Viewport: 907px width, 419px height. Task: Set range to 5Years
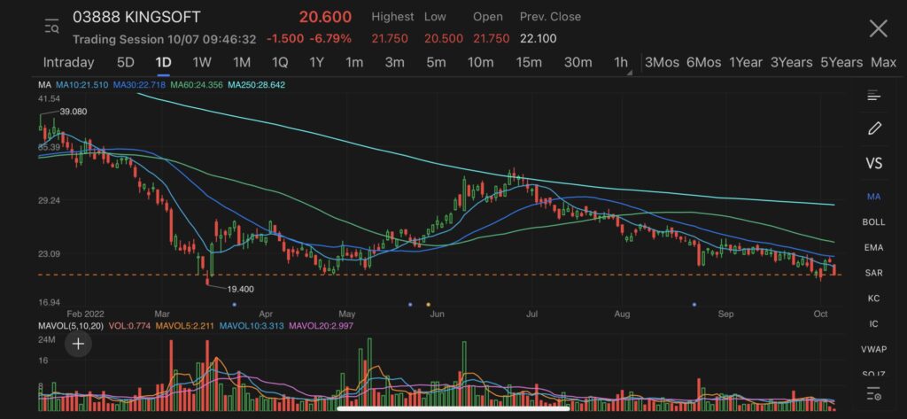click(841, 63)
